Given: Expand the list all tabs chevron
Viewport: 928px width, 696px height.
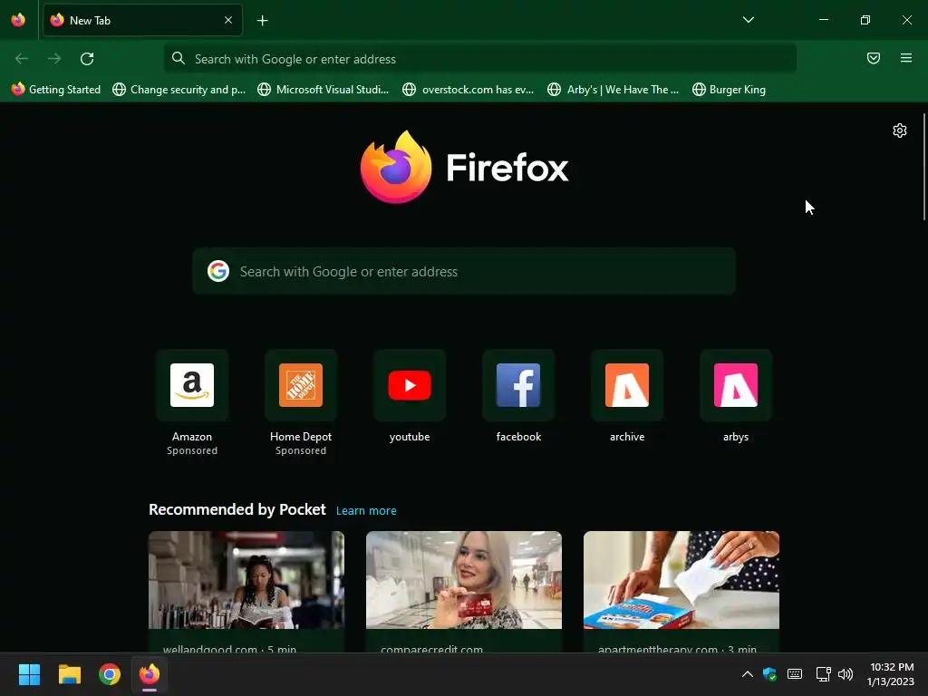Looking at the screenshot, I should click(748, 20).
